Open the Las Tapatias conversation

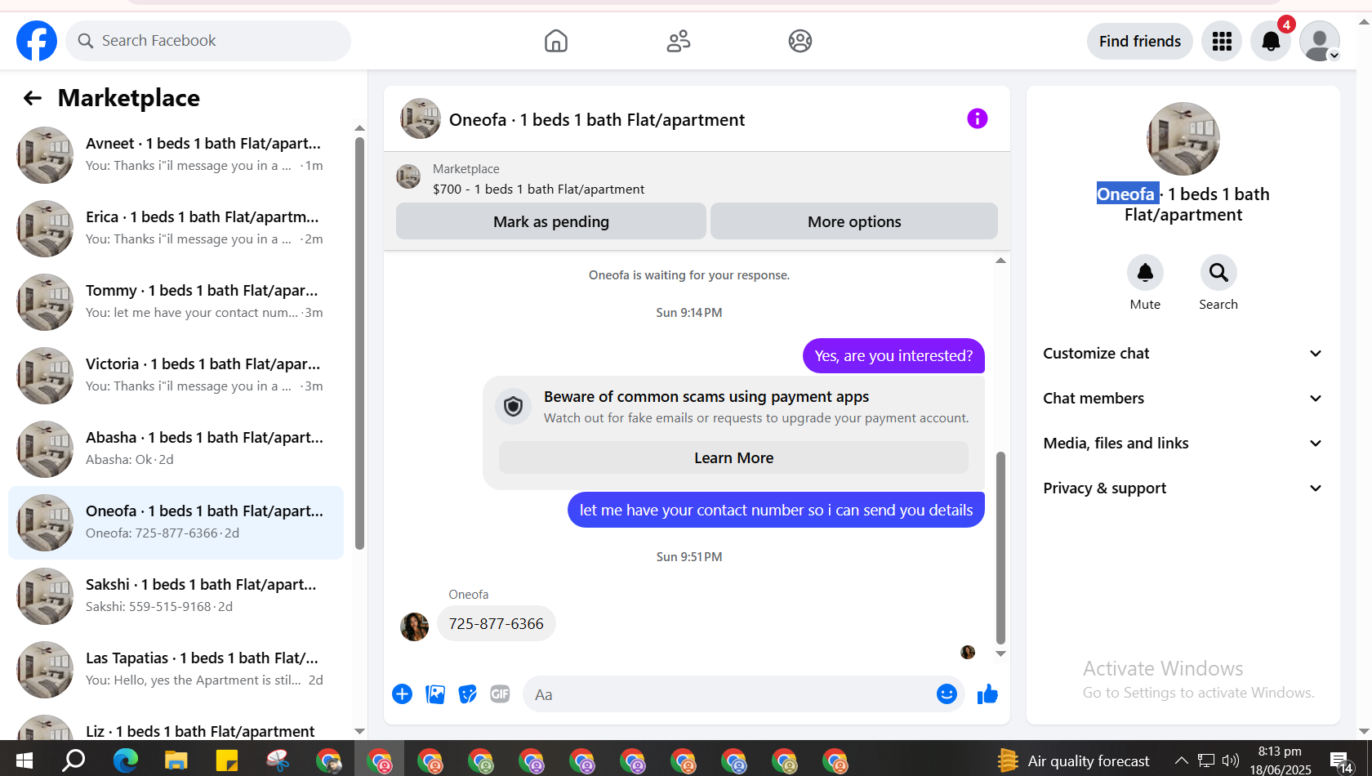(176, 670)
